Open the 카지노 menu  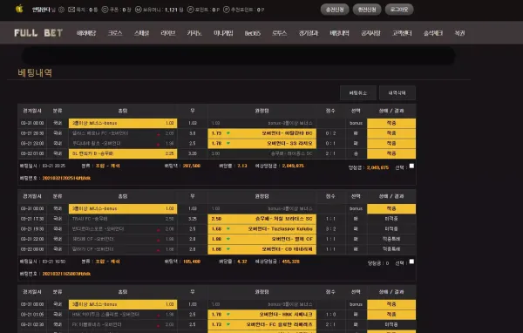click(194, 33)
